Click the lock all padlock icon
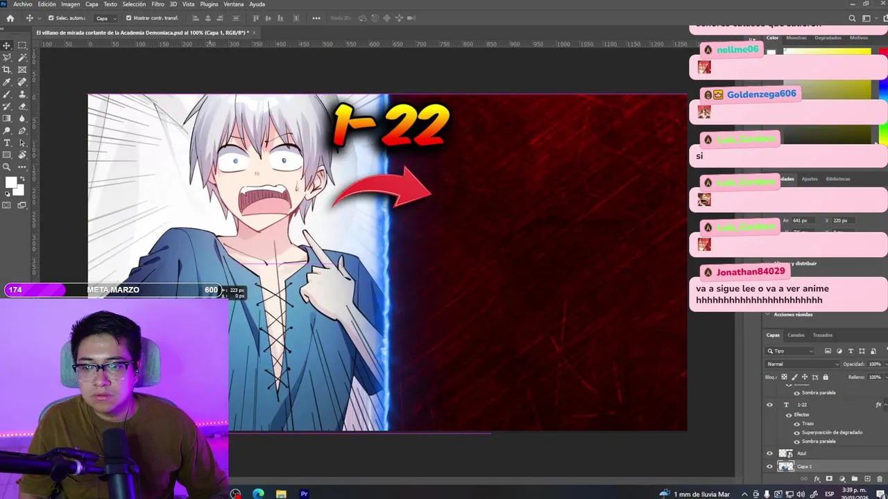Screen dimensions: 888x499 pos(826,377)
